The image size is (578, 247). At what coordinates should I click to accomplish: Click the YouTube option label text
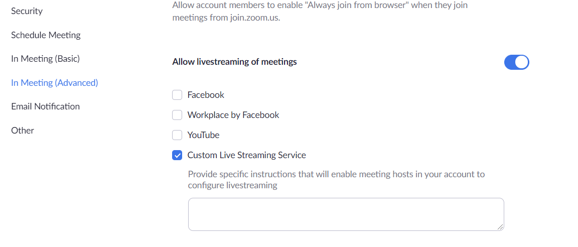[204, 135]
